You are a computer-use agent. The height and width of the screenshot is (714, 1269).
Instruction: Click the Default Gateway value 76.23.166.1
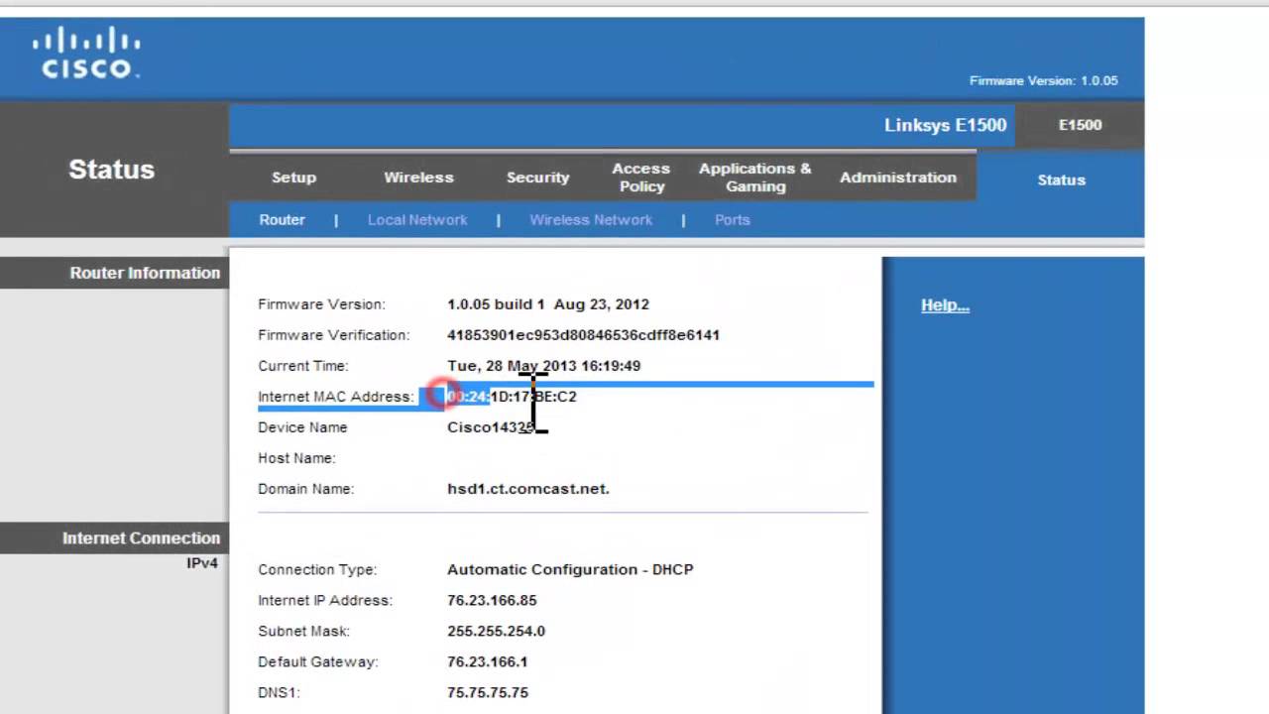pyautogui.click(x=487, y=661)
